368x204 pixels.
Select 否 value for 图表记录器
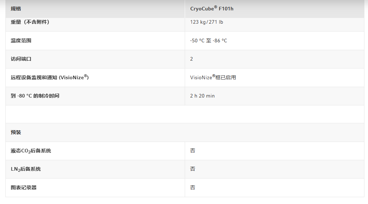coord(193,188)
